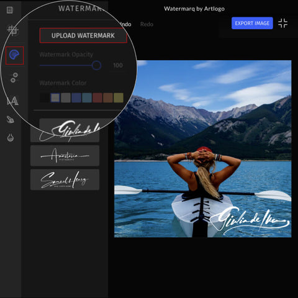
Task: Pick the black watermark color swatch
Action: [45, 97]
